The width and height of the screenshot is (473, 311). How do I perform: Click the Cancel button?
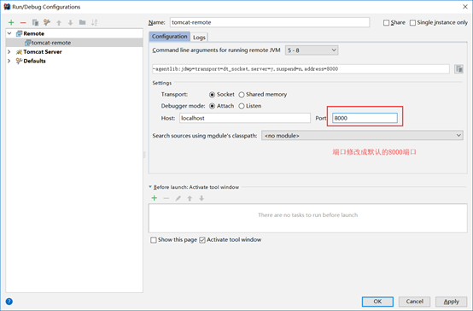point(414,302)
